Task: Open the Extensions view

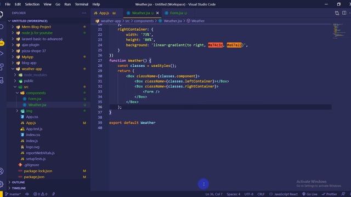Action: point(1,67)
